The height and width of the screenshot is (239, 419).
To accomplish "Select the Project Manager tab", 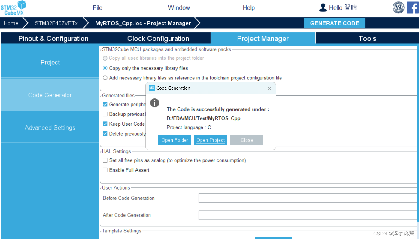I will (263, 38).
